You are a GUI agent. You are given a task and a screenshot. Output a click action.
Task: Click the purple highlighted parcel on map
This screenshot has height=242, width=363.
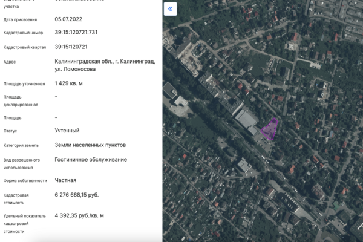[270, 129]
